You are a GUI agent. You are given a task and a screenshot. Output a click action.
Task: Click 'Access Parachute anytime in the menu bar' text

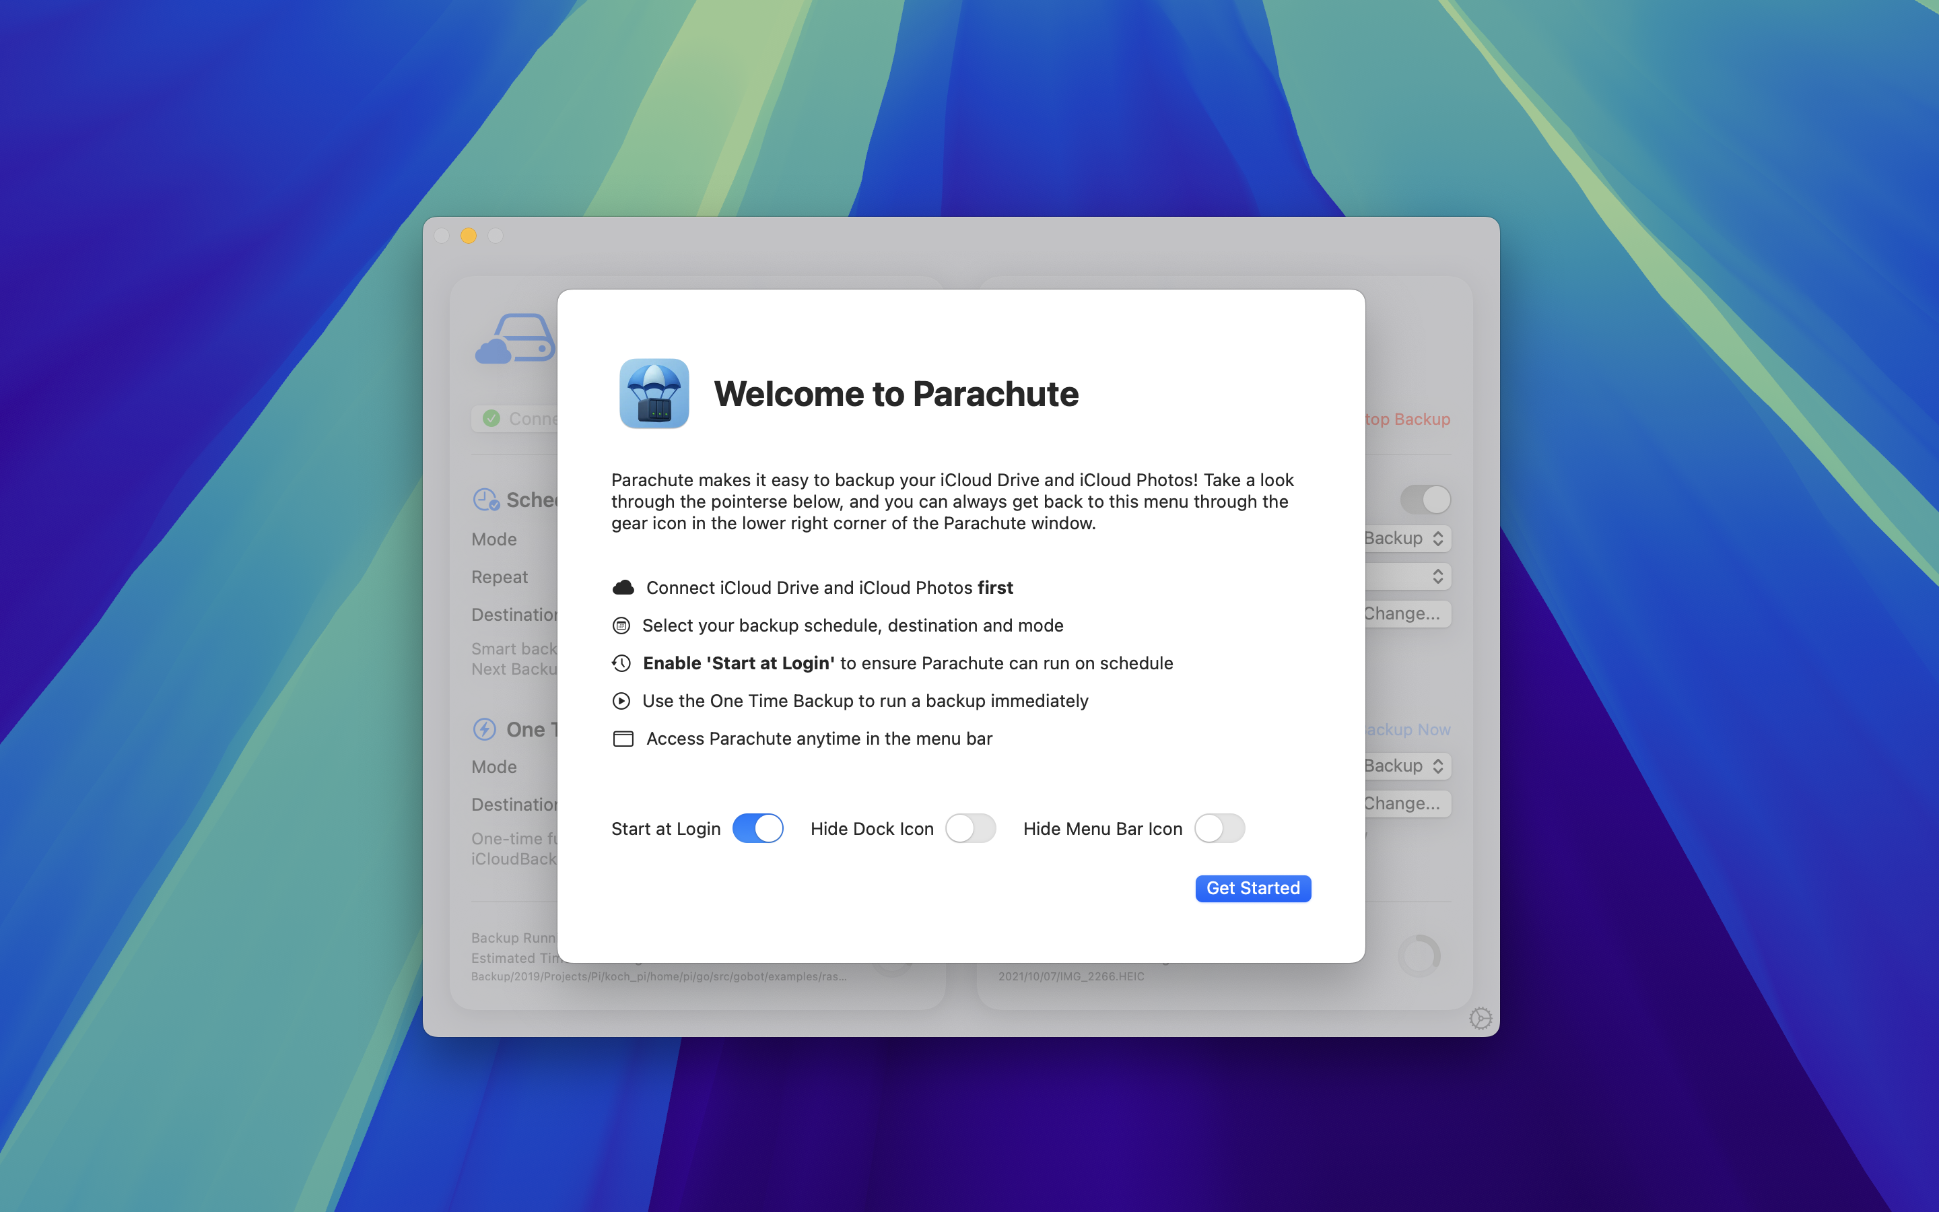tap(819, 738)
